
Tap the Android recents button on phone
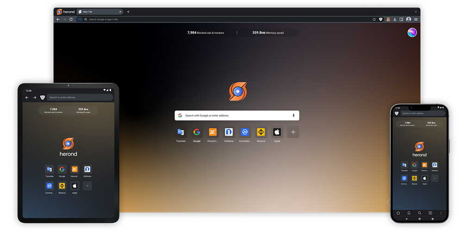[433, 219]
